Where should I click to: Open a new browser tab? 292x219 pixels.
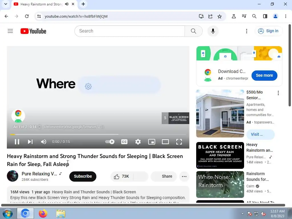(x=83, y=4)
